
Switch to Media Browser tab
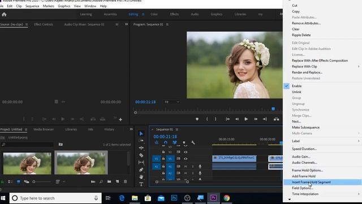pos(44,129)
